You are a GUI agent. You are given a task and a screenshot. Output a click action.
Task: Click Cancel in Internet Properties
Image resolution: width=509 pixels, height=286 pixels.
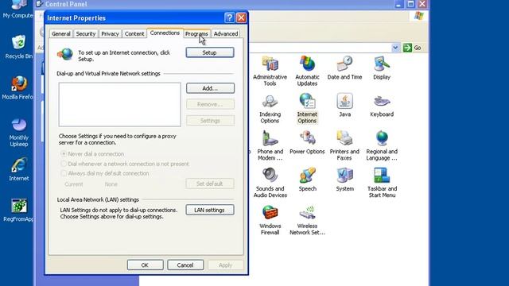(185, 265)
